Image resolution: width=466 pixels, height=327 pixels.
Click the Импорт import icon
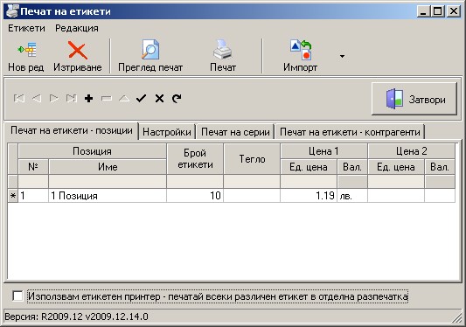301,50
